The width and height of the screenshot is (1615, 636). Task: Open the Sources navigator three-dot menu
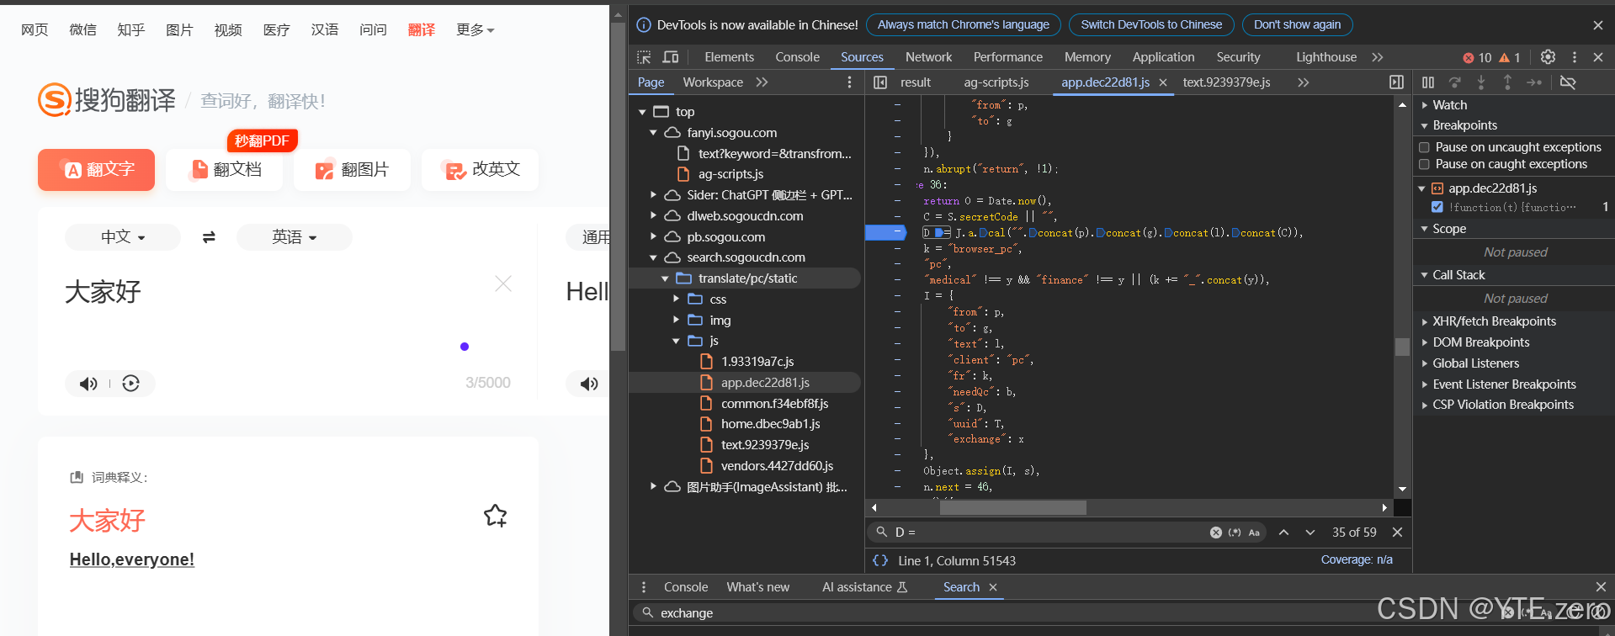(849, 82)
